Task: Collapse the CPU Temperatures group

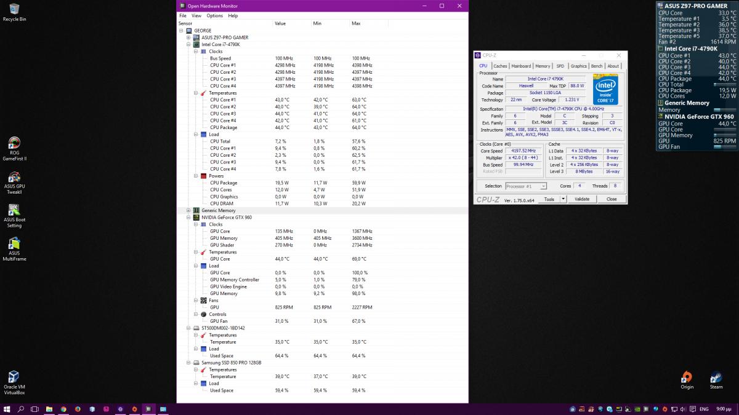Action: click(196, 93)
